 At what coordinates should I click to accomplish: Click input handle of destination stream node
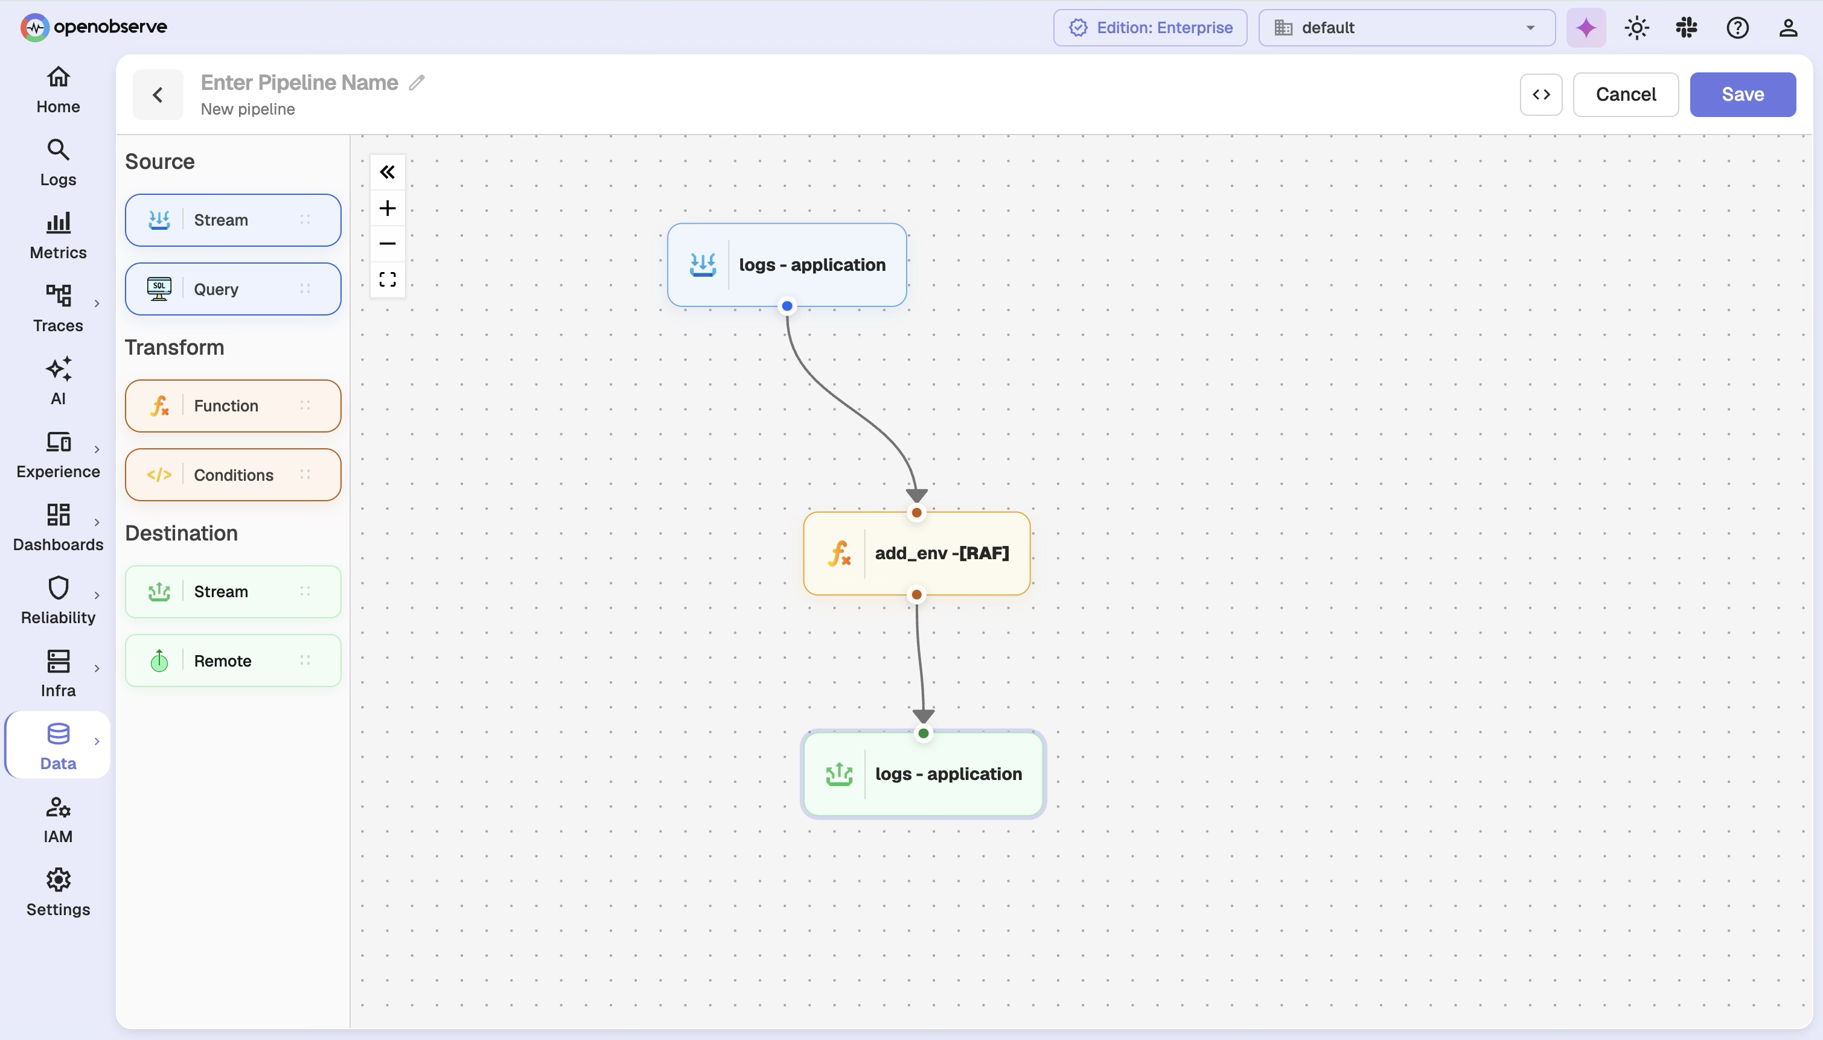[924, 733]
